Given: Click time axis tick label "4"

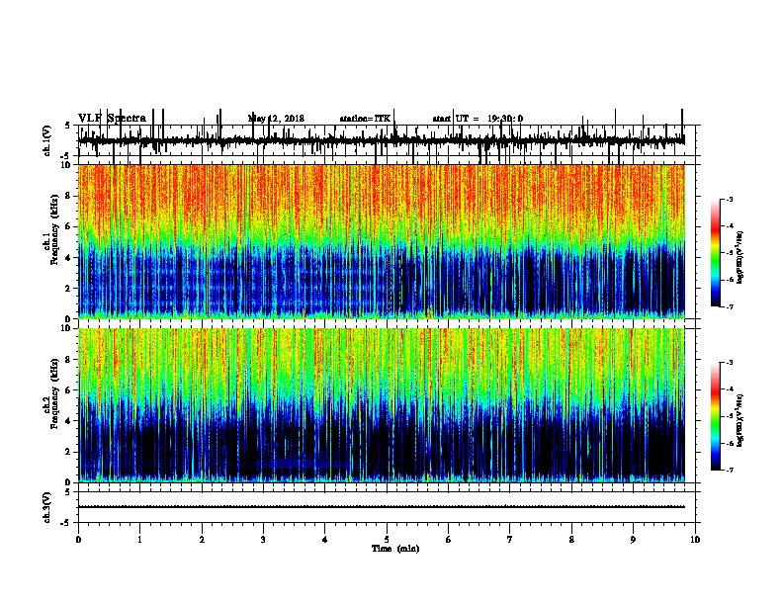Looking at the screenshot, I should (x=325, y=540).
